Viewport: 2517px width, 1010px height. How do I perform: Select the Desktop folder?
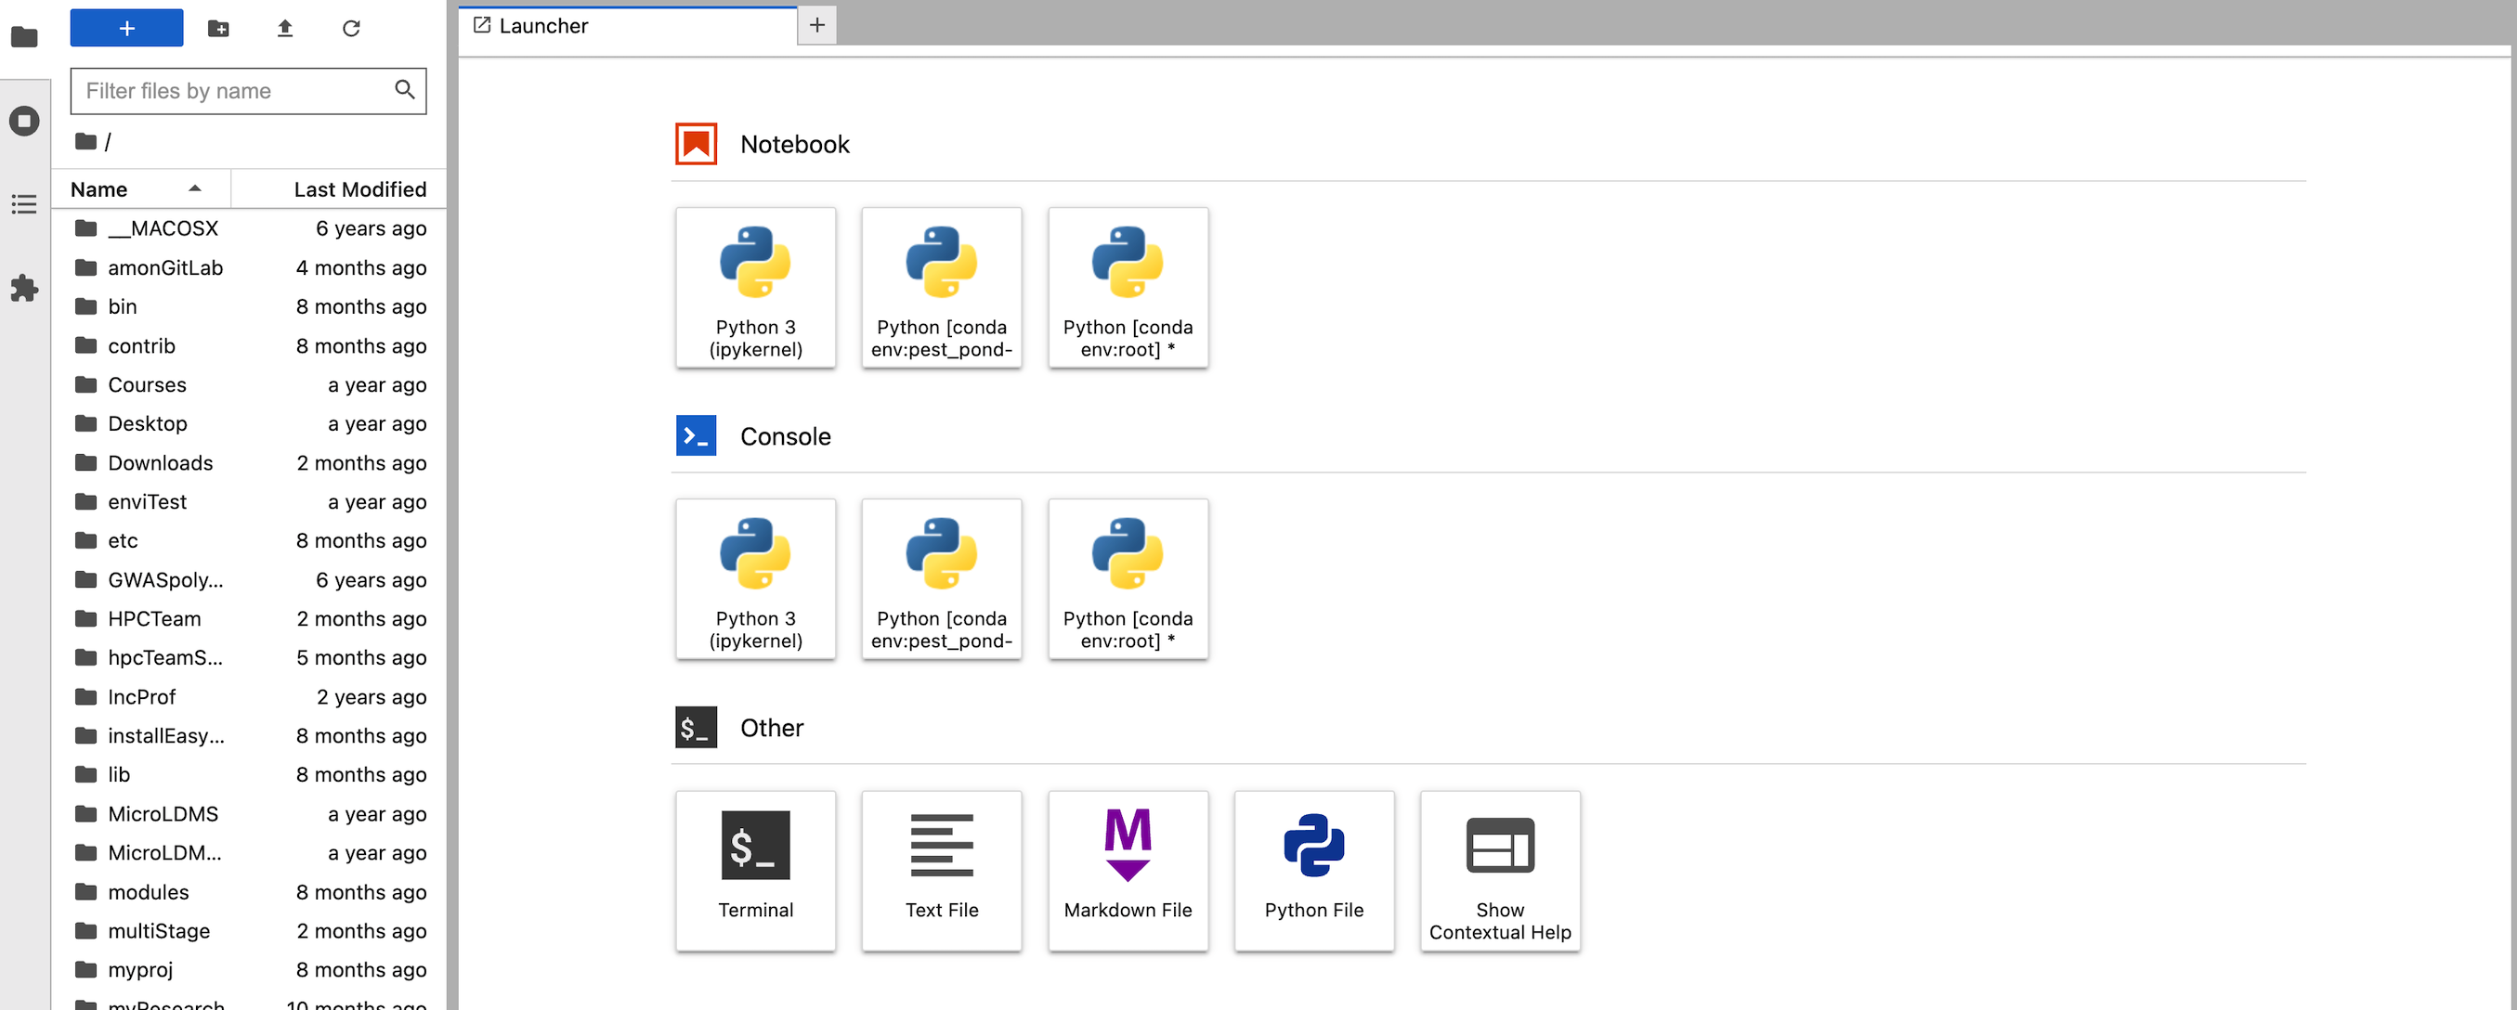tap(249, 424)
